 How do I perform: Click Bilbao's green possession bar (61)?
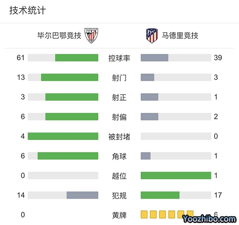76,57
